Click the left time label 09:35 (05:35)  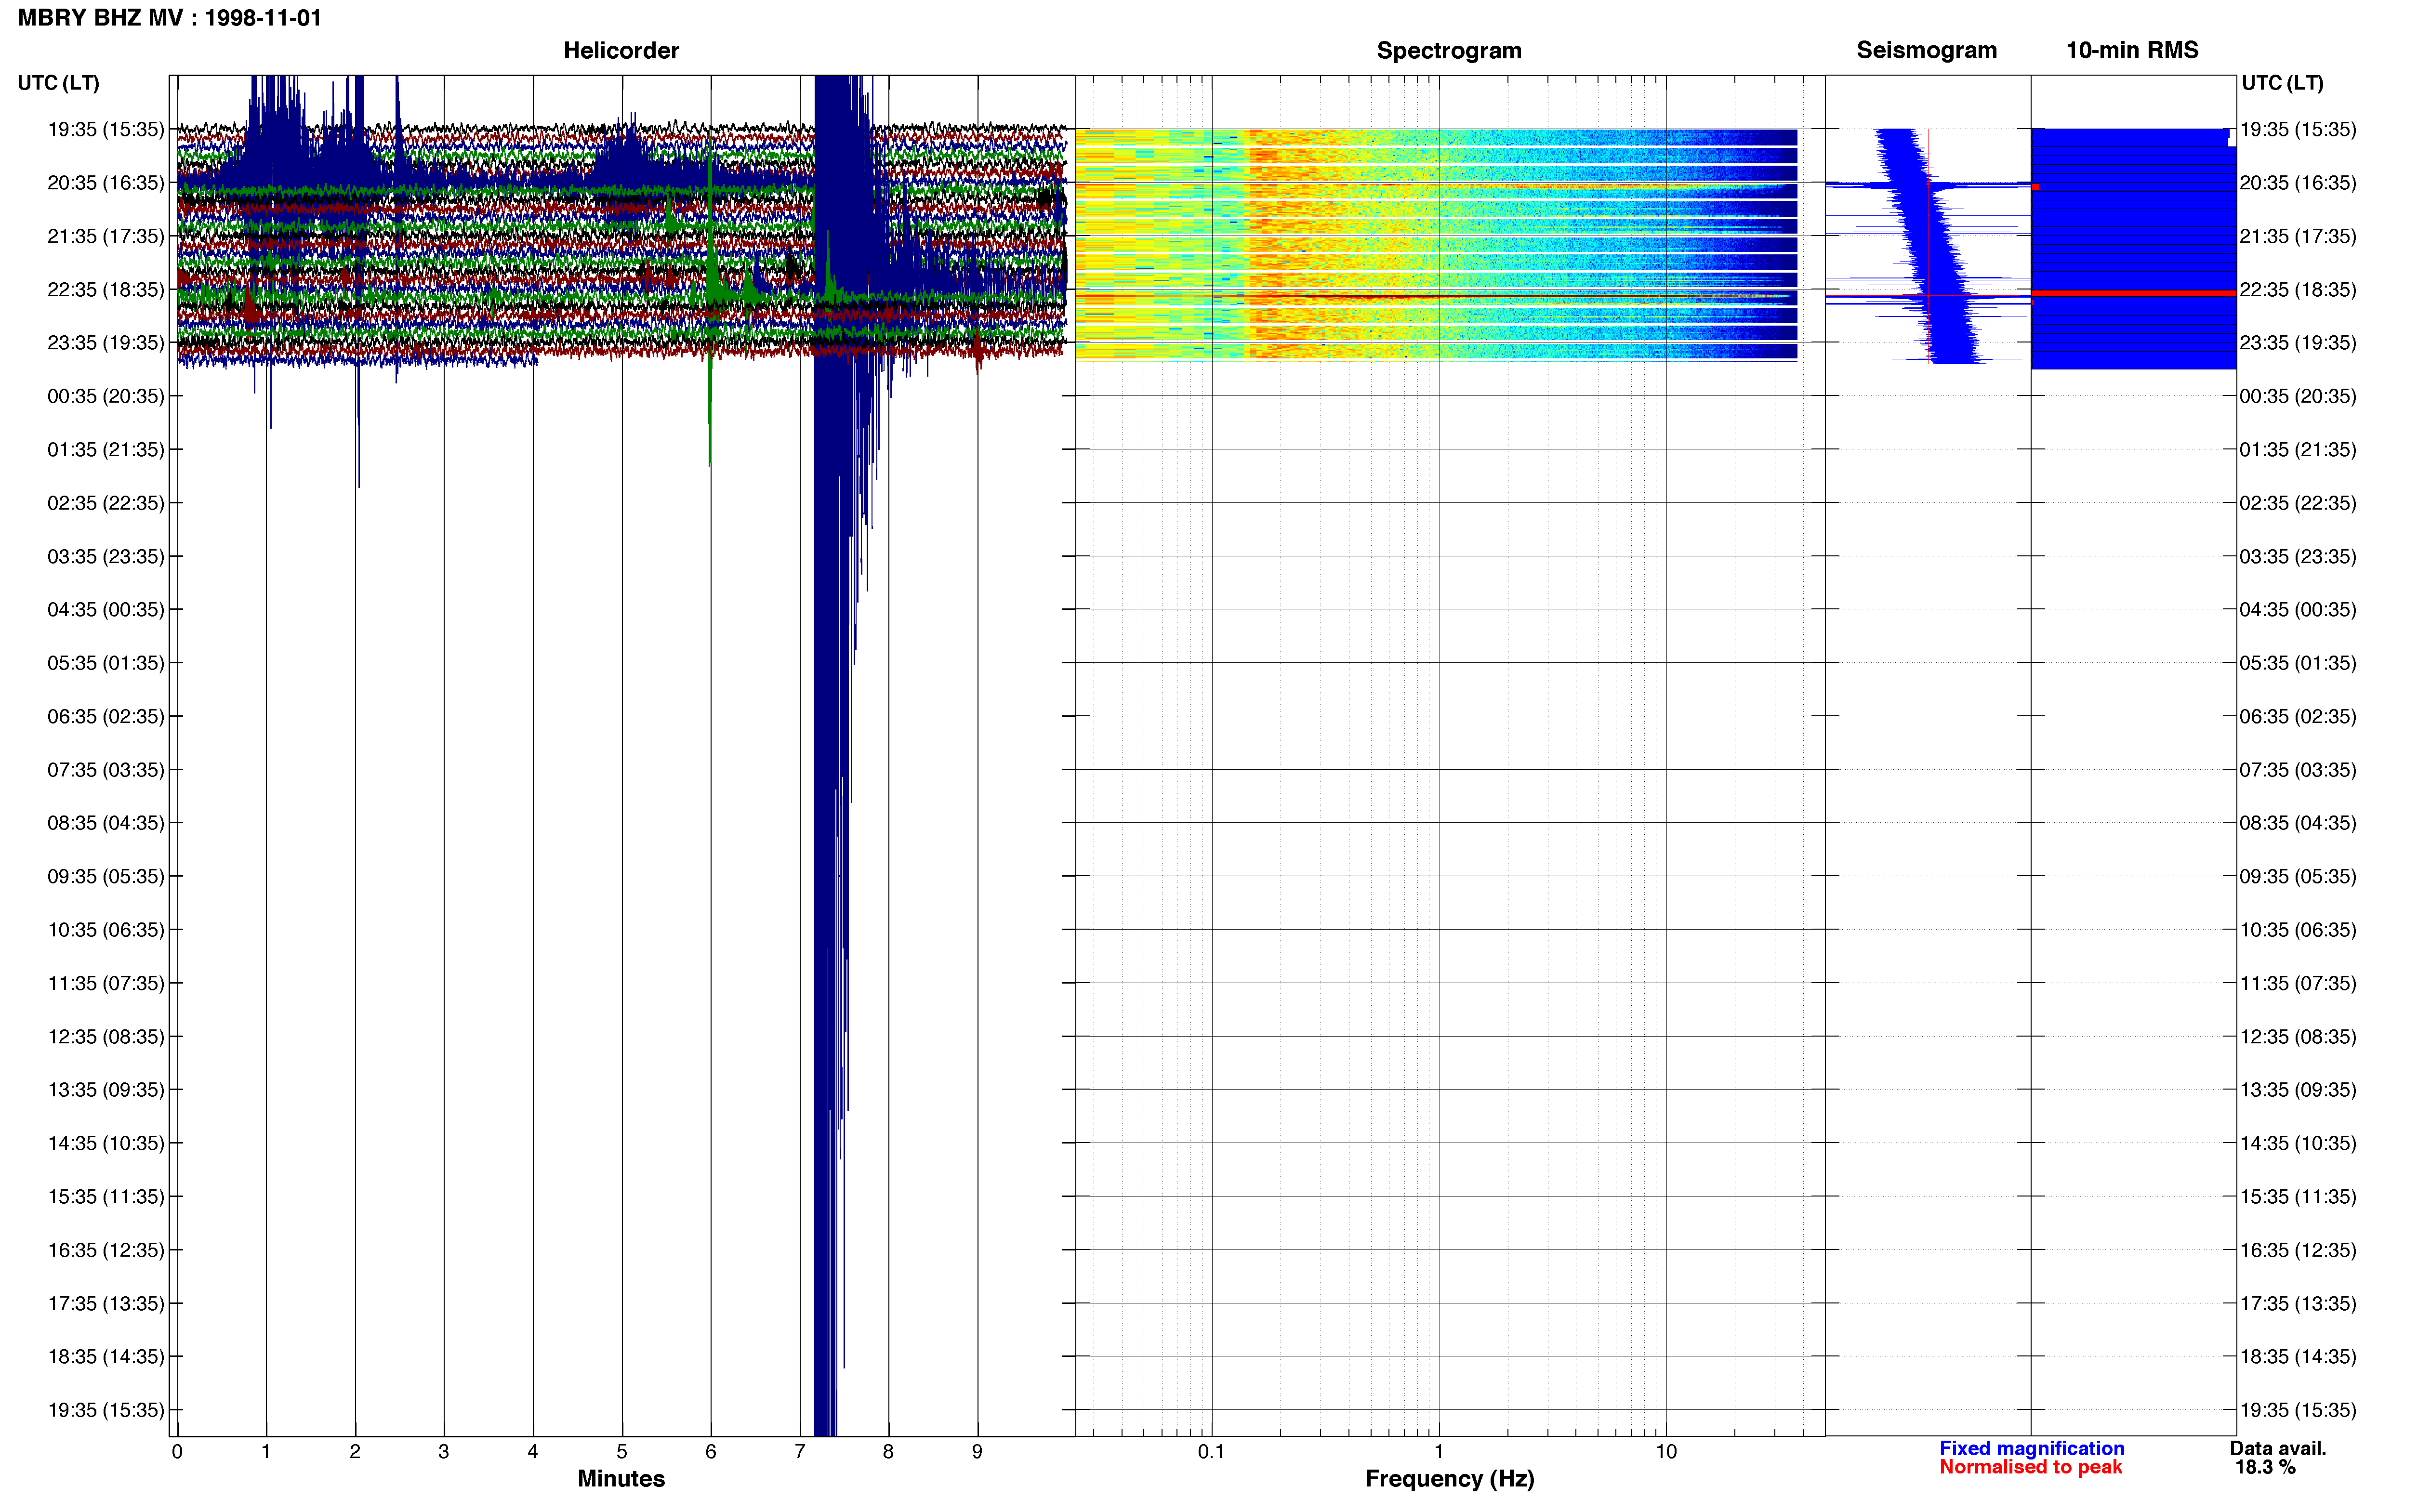106,876
